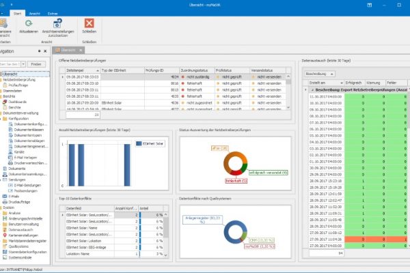This screenshot has width=410, height=273.
Task: Open Datenaustausch in navigation tree
Action: (x=20, y=229)
